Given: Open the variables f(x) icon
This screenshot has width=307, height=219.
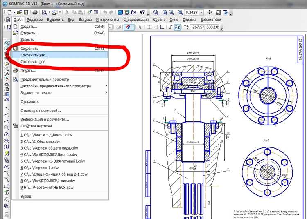Looking at the screenshot, I should (133, 13).
